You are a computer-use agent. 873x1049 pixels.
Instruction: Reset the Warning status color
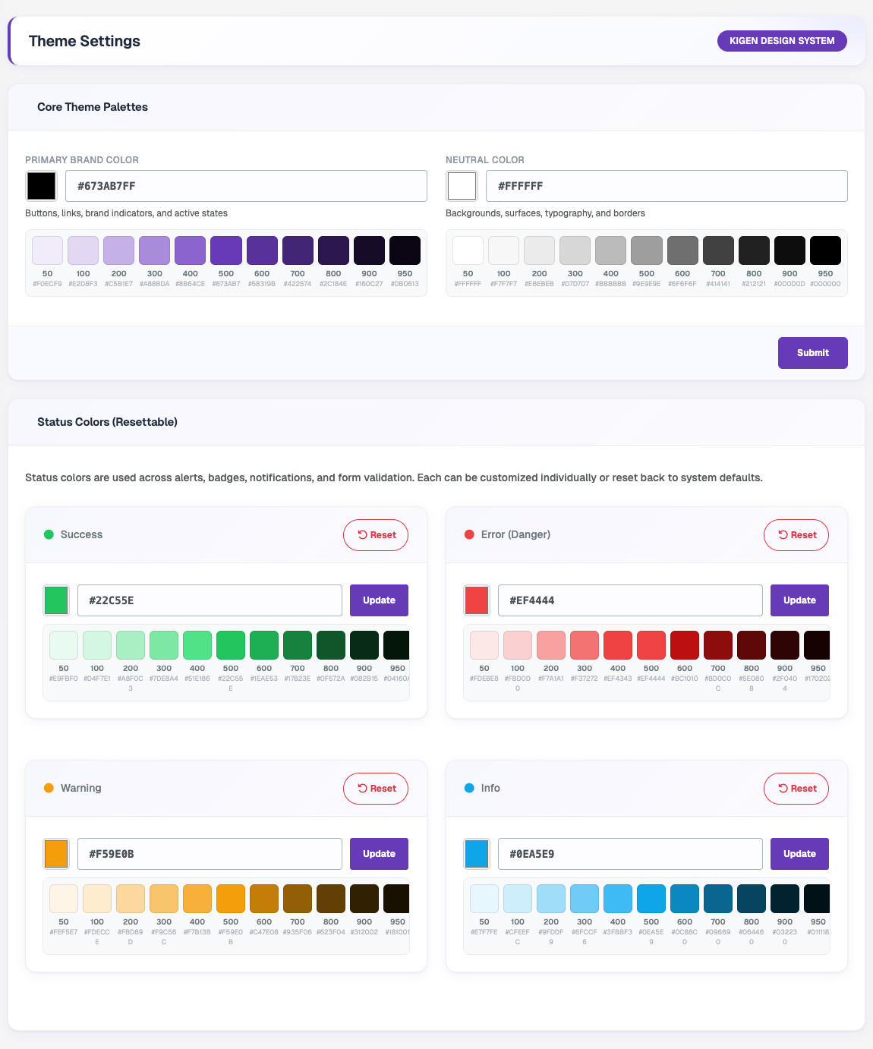click(x=376, y=789)
